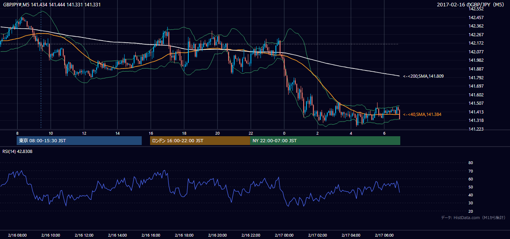Click hour 14 under the price chart
The width and height of the screenshot is (510, 239).
[117, 133]
